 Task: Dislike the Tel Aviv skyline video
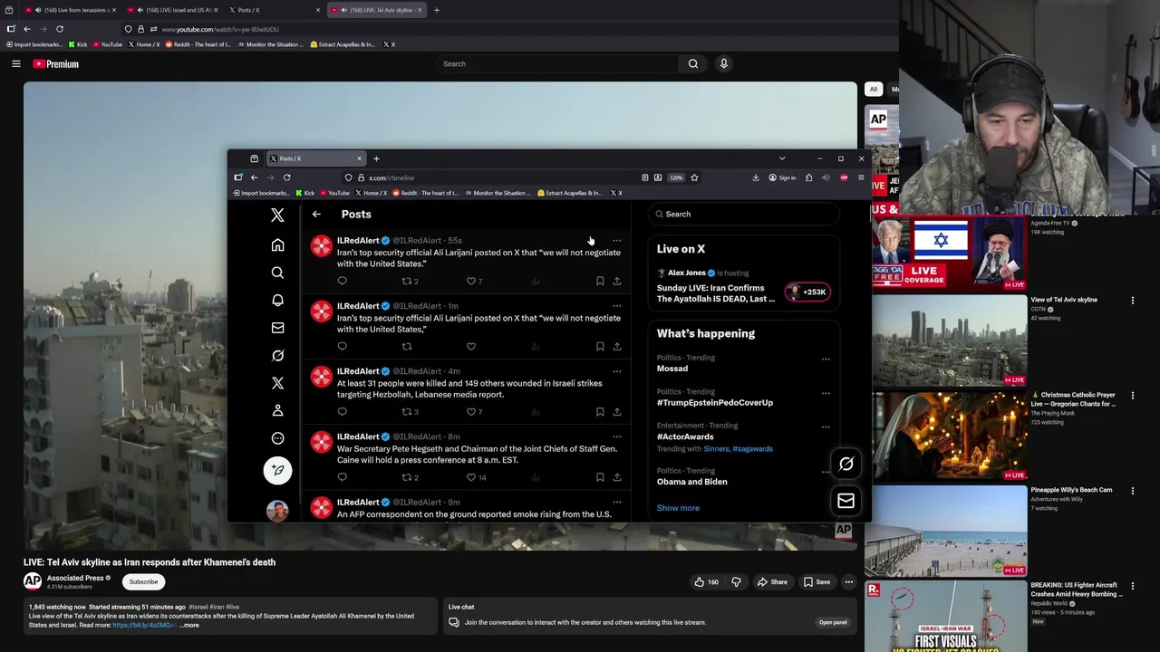click(736, 582)
